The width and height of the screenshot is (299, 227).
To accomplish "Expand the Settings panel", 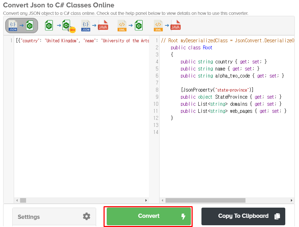I will click(54, 217).
